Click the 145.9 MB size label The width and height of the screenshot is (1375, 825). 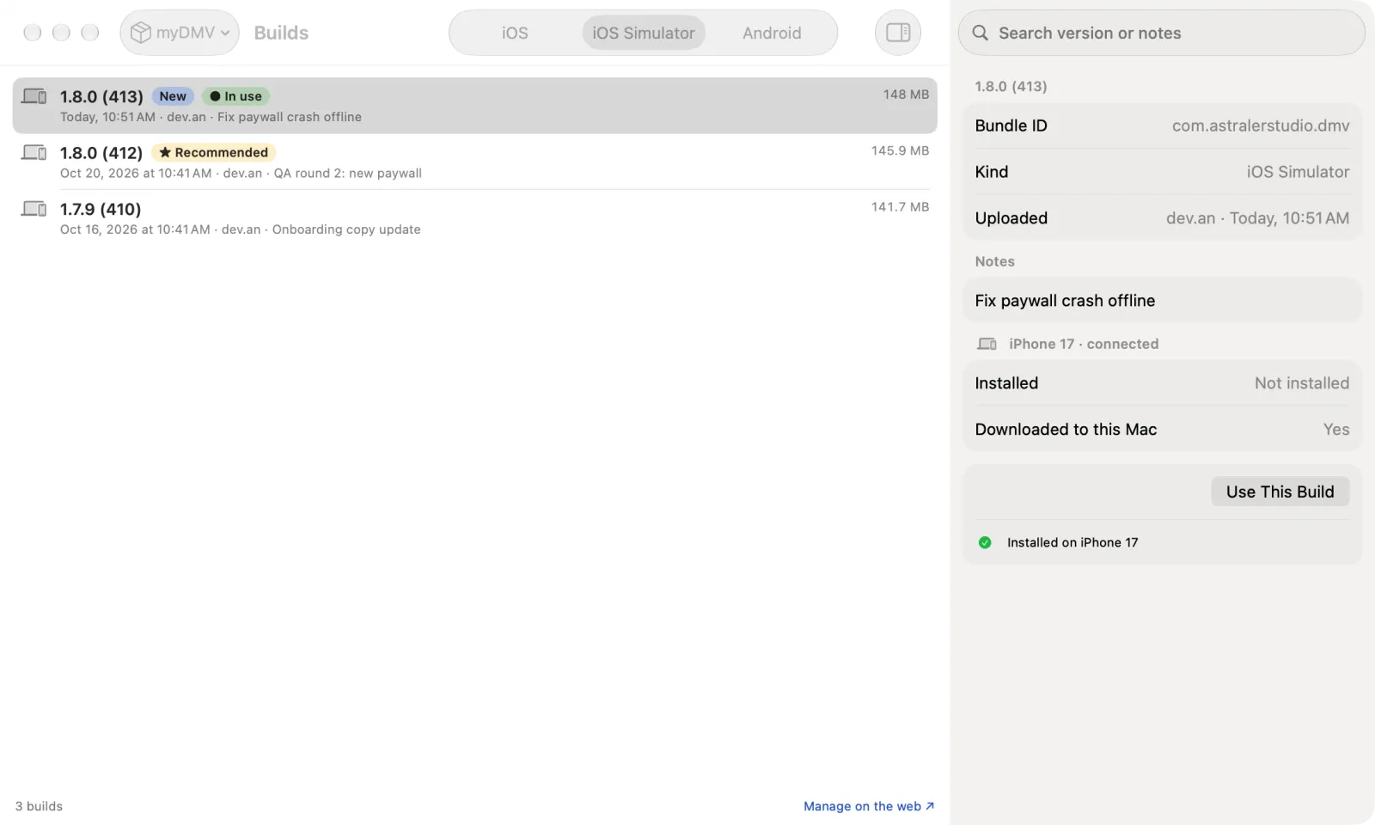tap(900, 150)
